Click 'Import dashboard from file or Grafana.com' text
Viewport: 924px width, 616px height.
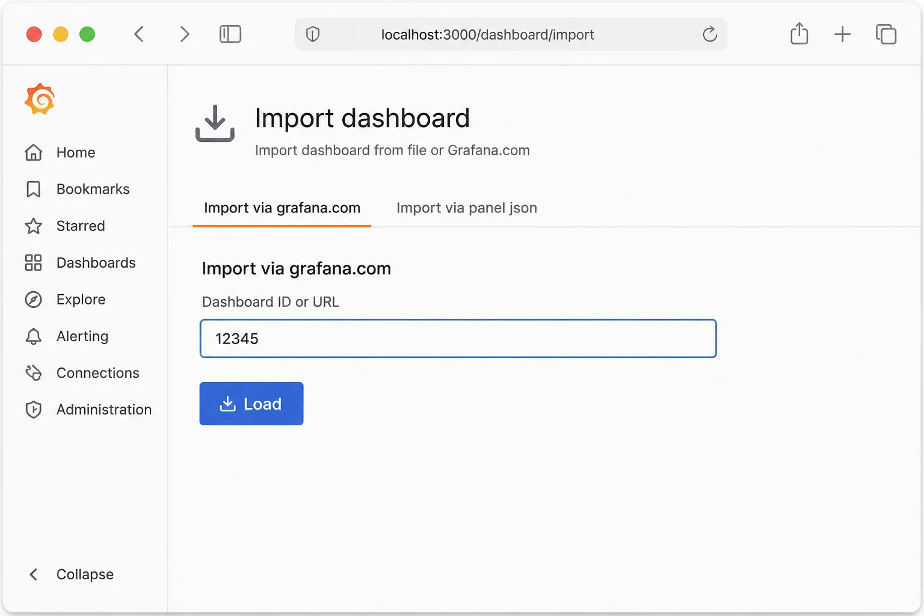[x=392, y=150]
